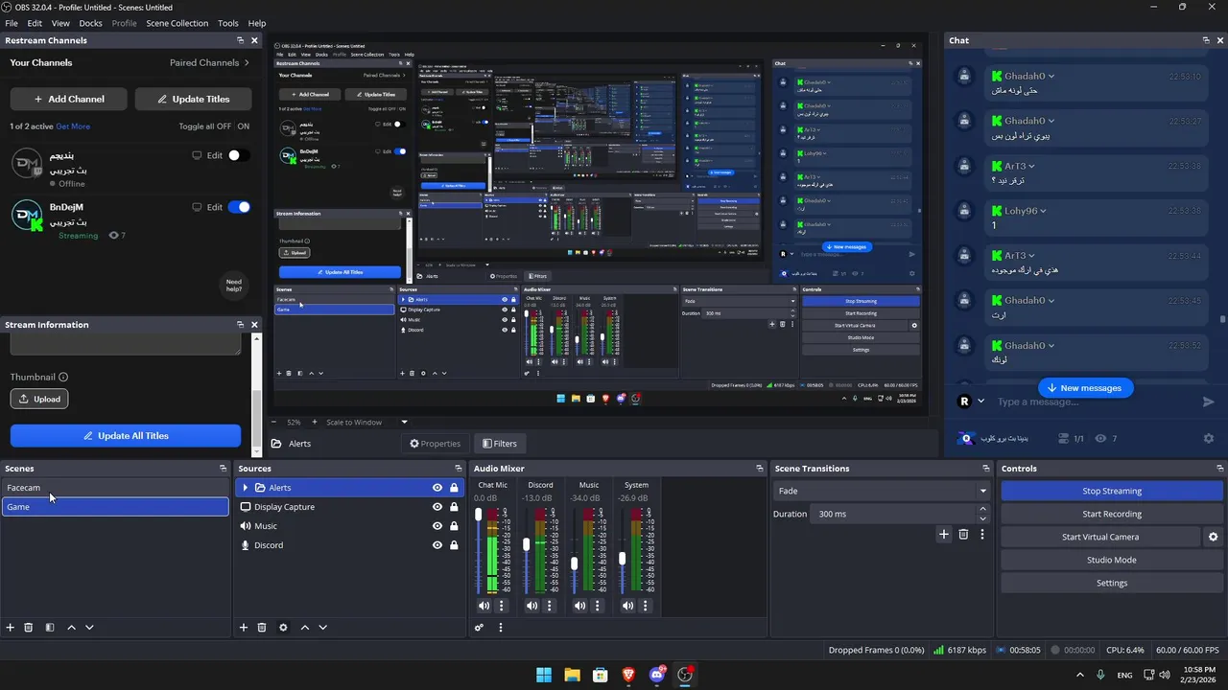1228x690 pixels.
Task: Open transition properties three-dot menu
Action: click(982, 535)
